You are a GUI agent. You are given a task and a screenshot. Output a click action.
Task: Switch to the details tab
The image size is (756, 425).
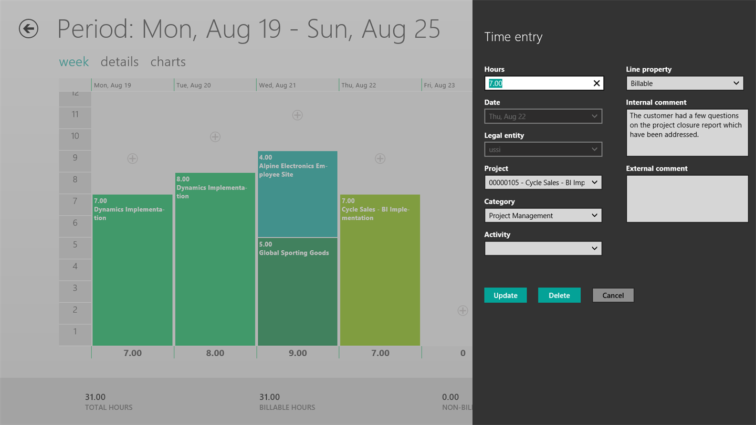(x=120, y=62)
